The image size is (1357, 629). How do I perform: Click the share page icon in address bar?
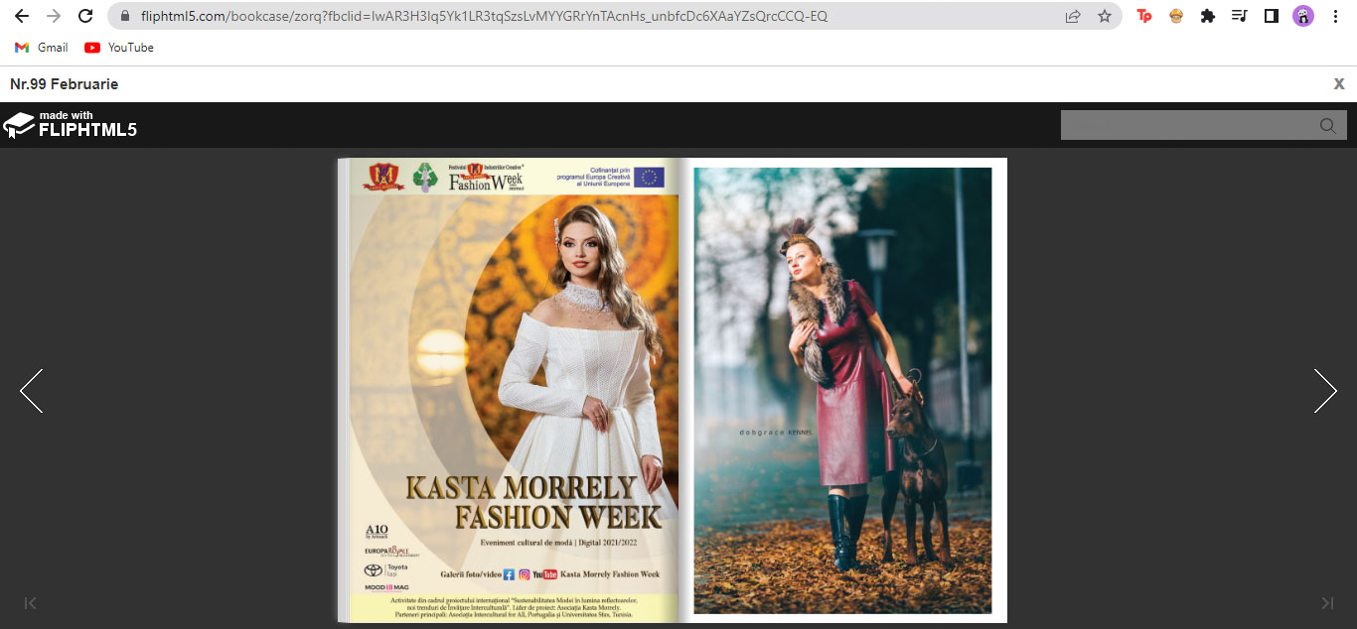click(x=1073, y=16)
